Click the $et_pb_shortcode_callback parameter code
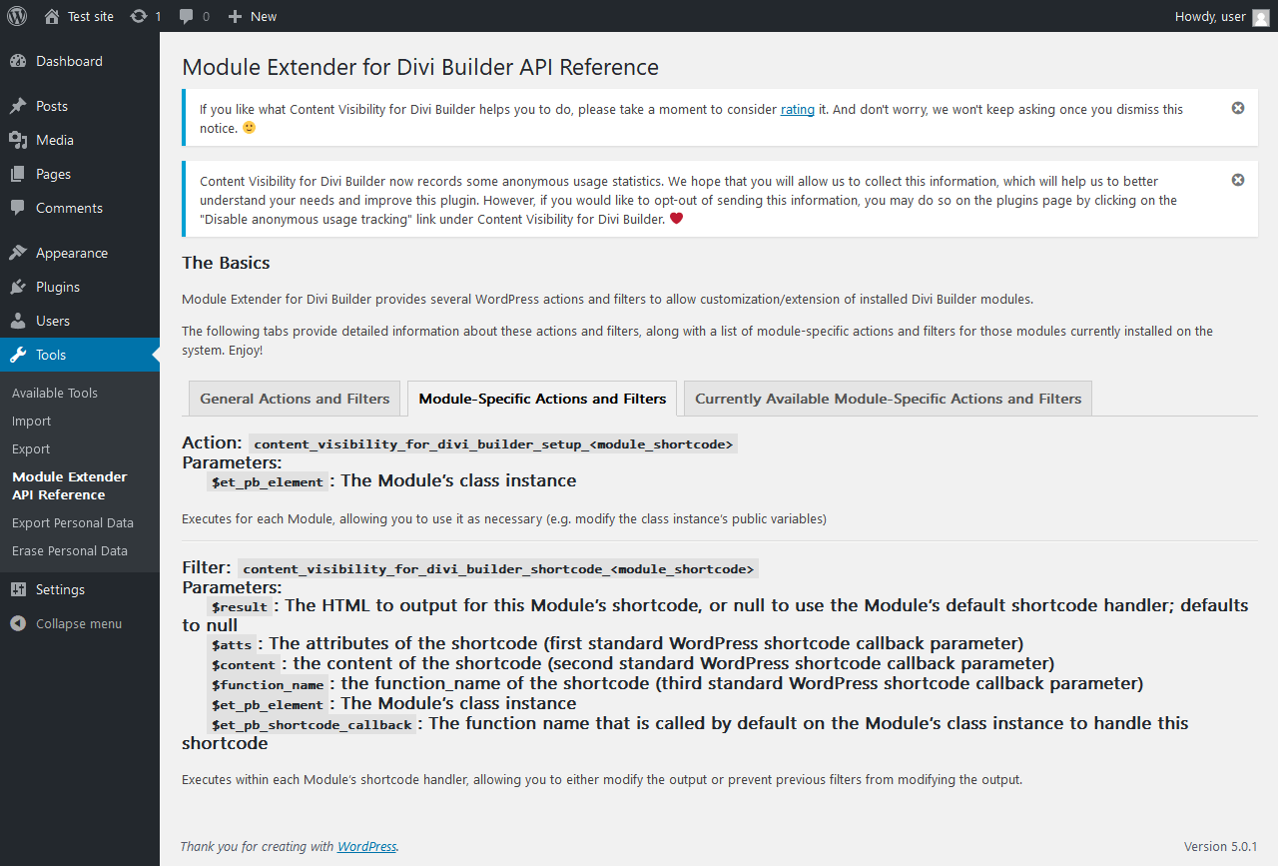Viewport: 1278px width, 866px height. pos(312,724)
